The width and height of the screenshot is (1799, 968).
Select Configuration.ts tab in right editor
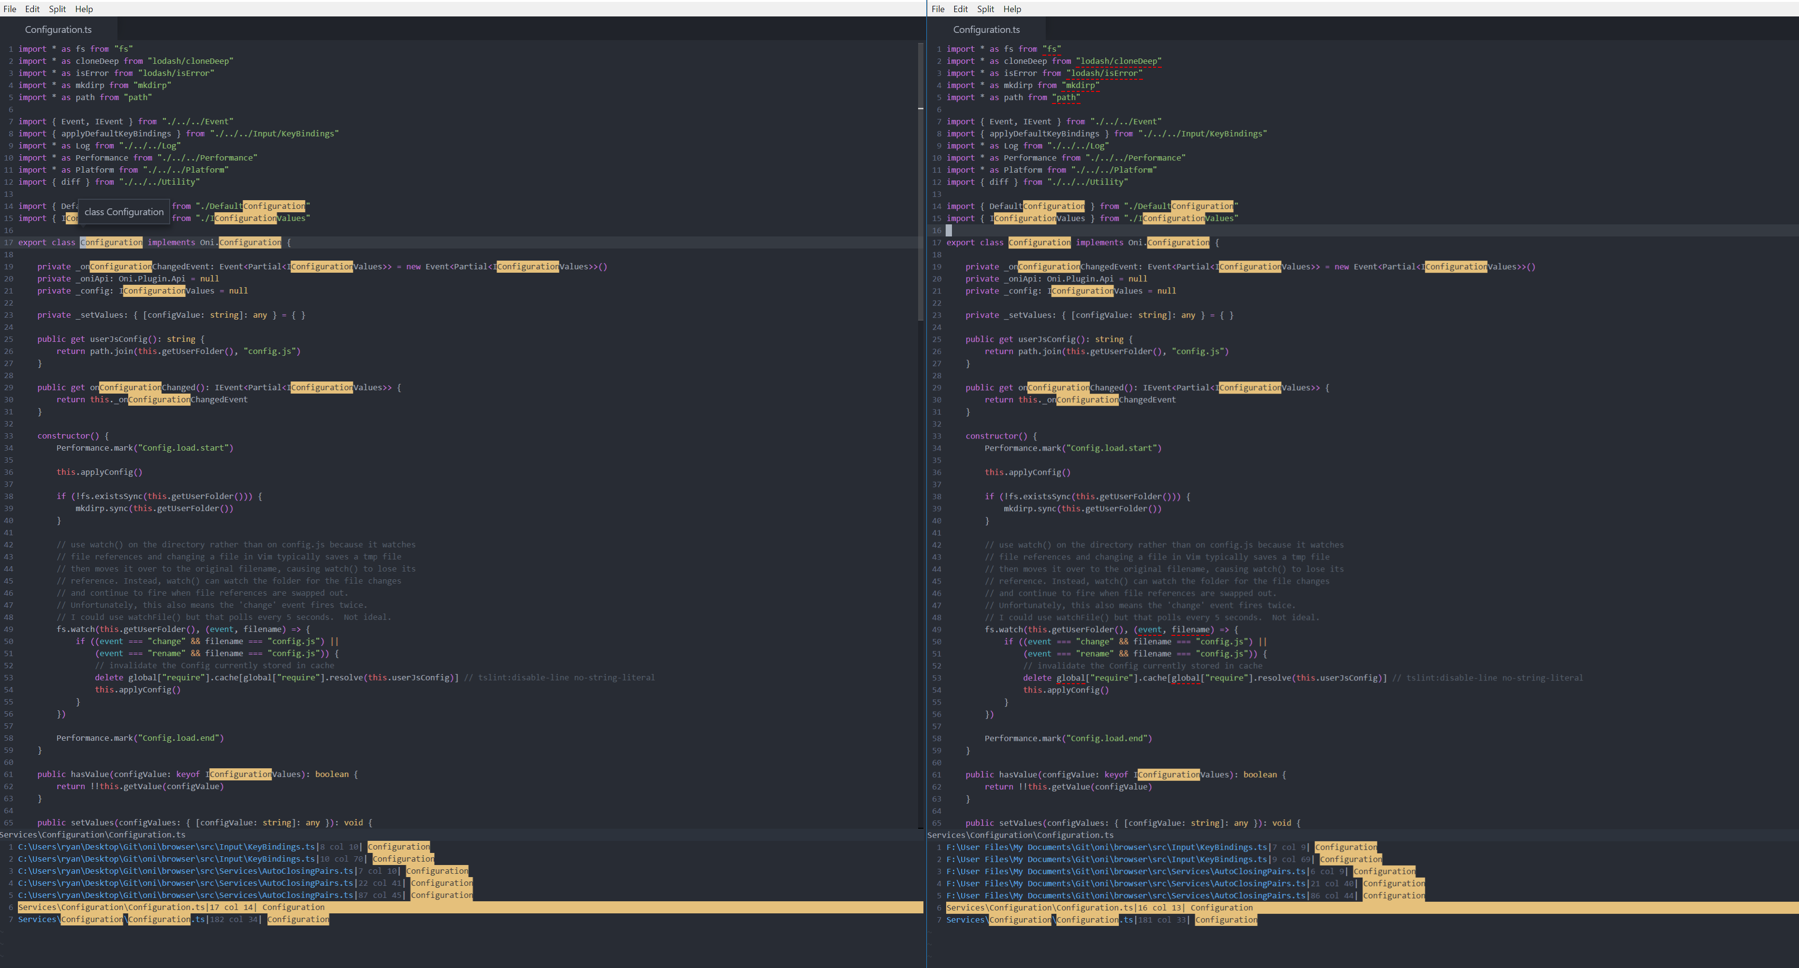tap(986, 29)
